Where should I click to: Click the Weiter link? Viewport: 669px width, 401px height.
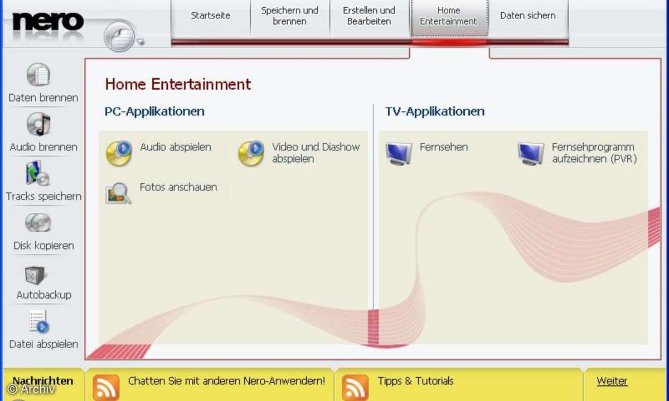tap(612, 381)
